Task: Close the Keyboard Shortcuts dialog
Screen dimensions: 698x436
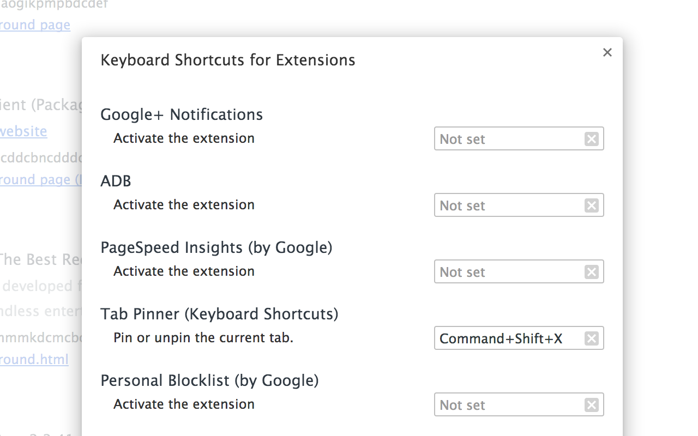Action: (607, 52)
